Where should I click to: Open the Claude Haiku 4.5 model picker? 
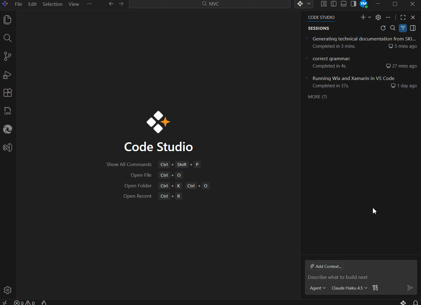(x=349, y=288)
